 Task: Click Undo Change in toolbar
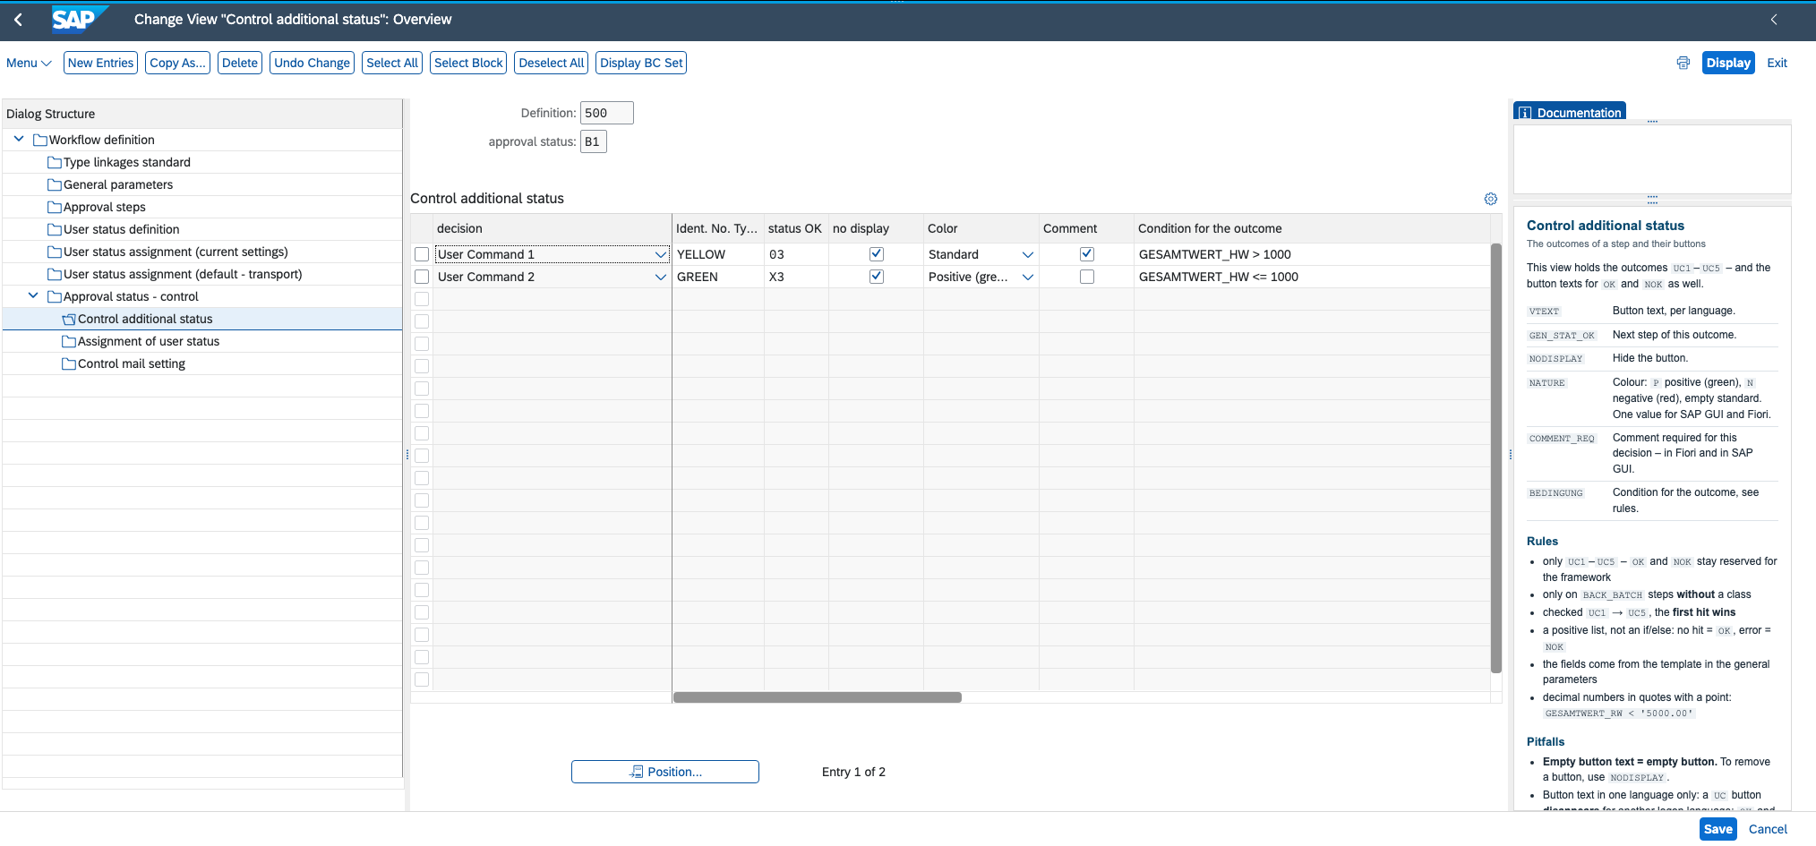(312, 63)
